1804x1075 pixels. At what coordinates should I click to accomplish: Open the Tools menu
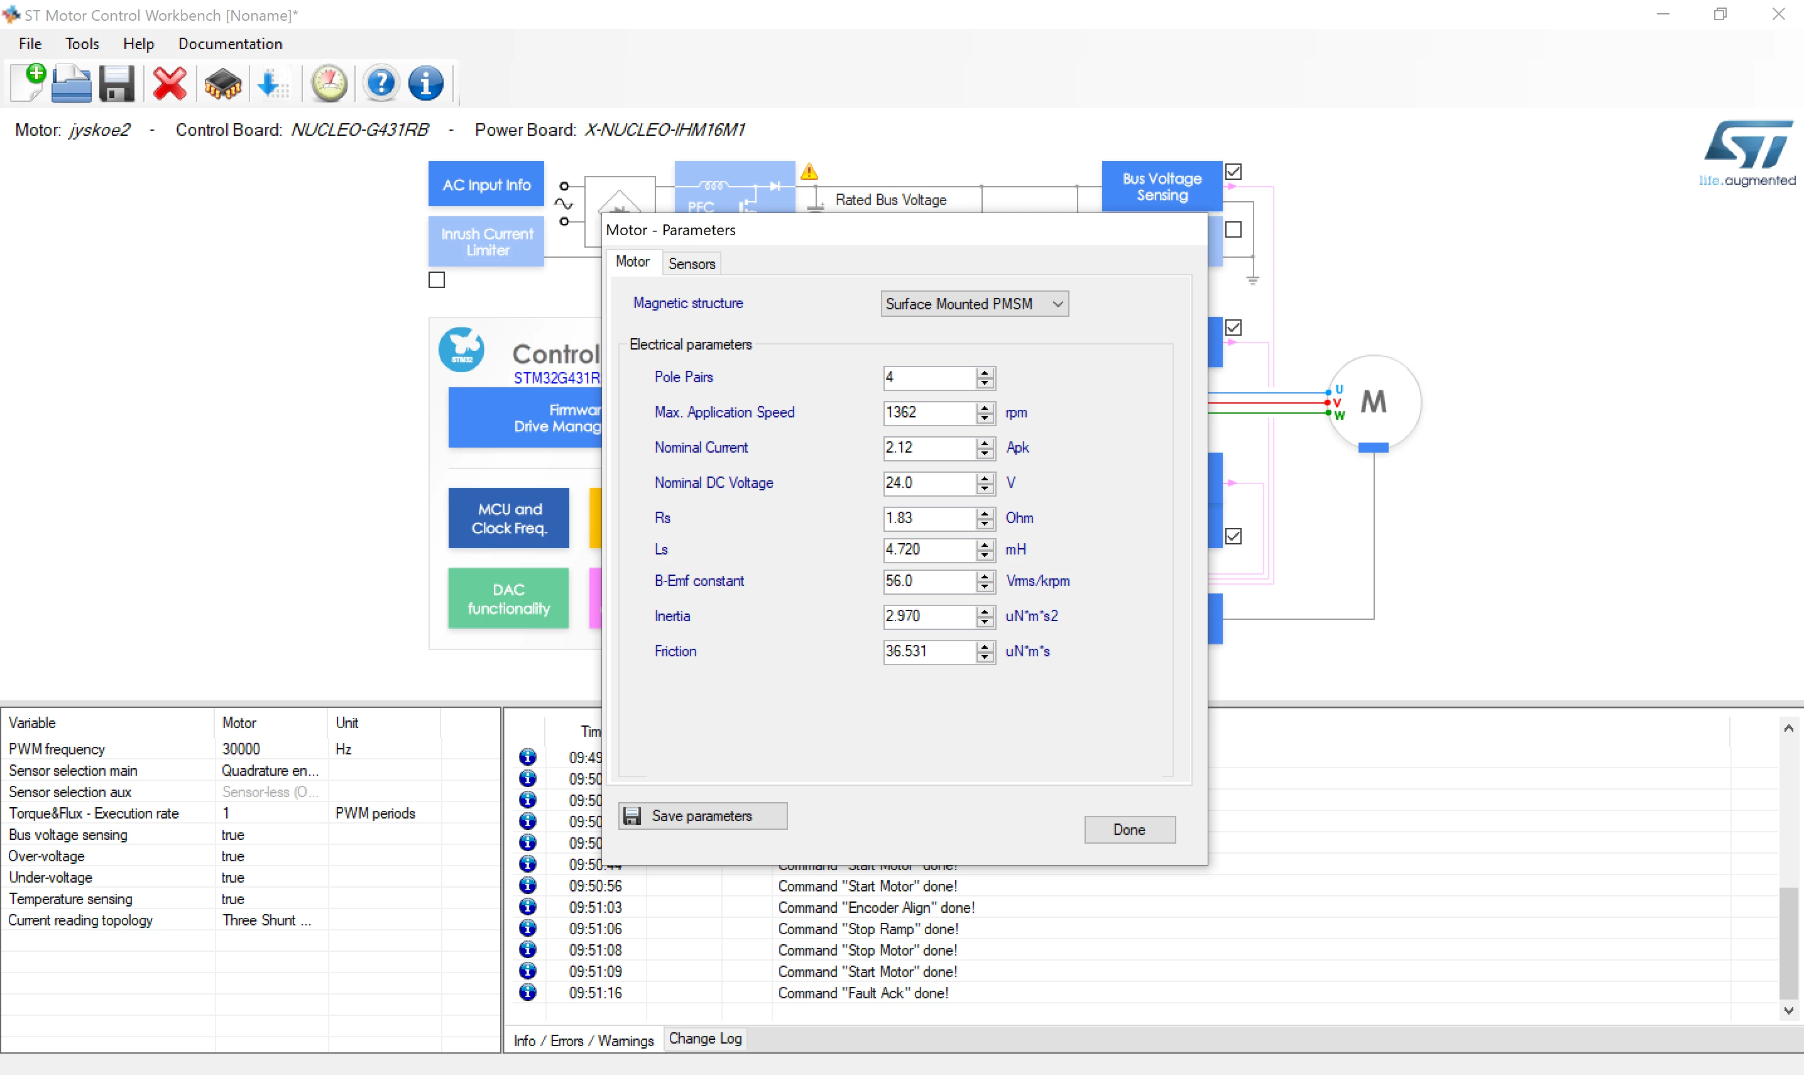coord(82,43)
